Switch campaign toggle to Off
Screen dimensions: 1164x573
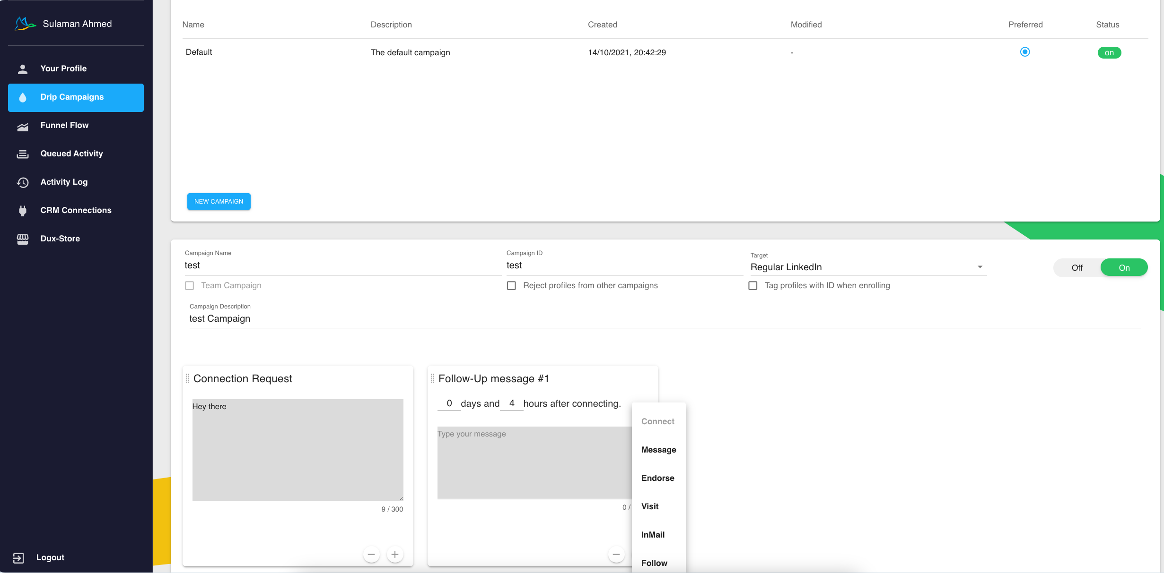point(1077,268)
